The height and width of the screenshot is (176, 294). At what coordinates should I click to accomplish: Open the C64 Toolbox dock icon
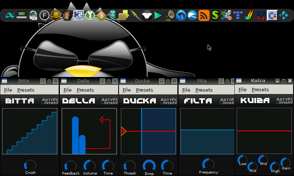pyautogui.click(x=22, y=15)
